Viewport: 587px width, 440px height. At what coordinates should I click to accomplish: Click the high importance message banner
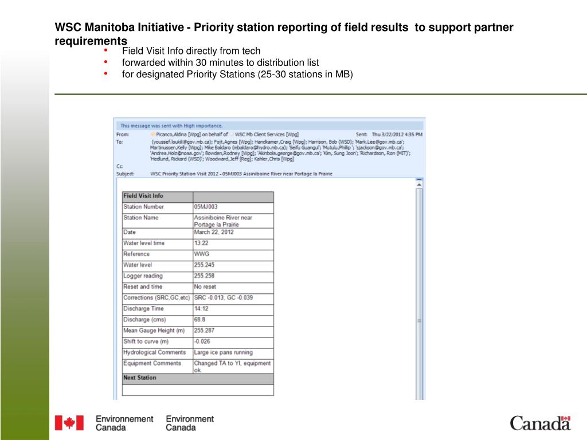pyautogui.click(x=269, y=125)
